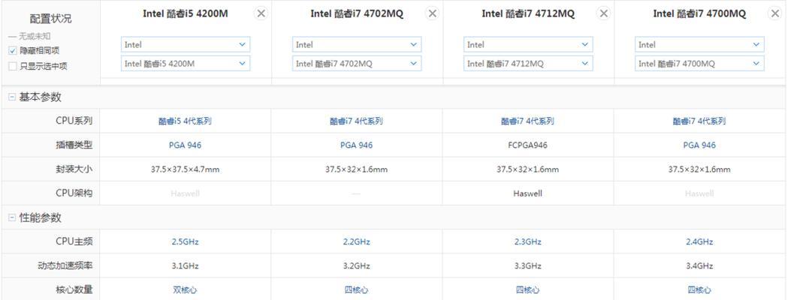
Task: Open model dropdown showing 酷睿i7 4712MQ
Action: (528, 63)
